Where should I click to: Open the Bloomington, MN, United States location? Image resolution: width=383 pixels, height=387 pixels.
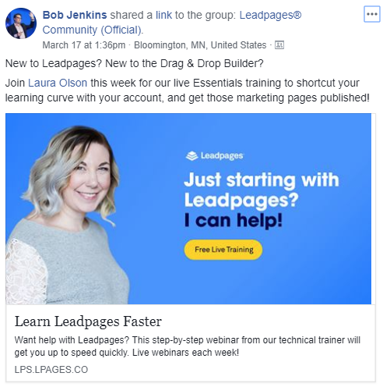[x=200, y=45]
